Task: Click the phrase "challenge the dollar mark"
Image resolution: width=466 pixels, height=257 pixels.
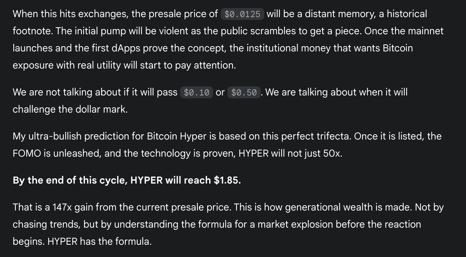Action: [70, 109]
